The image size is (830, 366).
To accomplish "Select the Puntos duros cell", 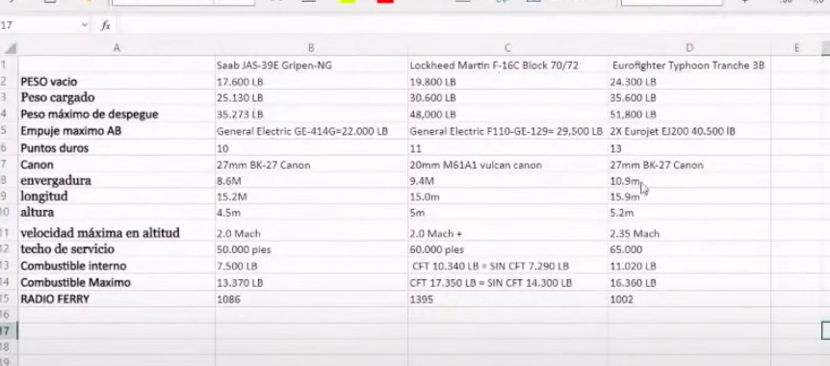I will tap(117, 147).
